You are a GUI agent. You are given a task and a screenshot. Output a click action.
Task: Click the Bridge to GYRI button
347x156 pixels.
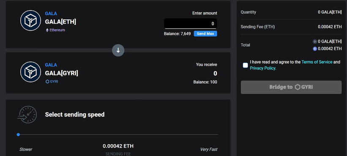291,87
